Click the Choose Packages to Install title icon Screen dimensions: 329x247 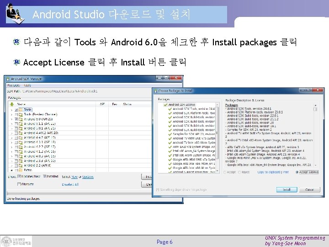pos(155,91)
